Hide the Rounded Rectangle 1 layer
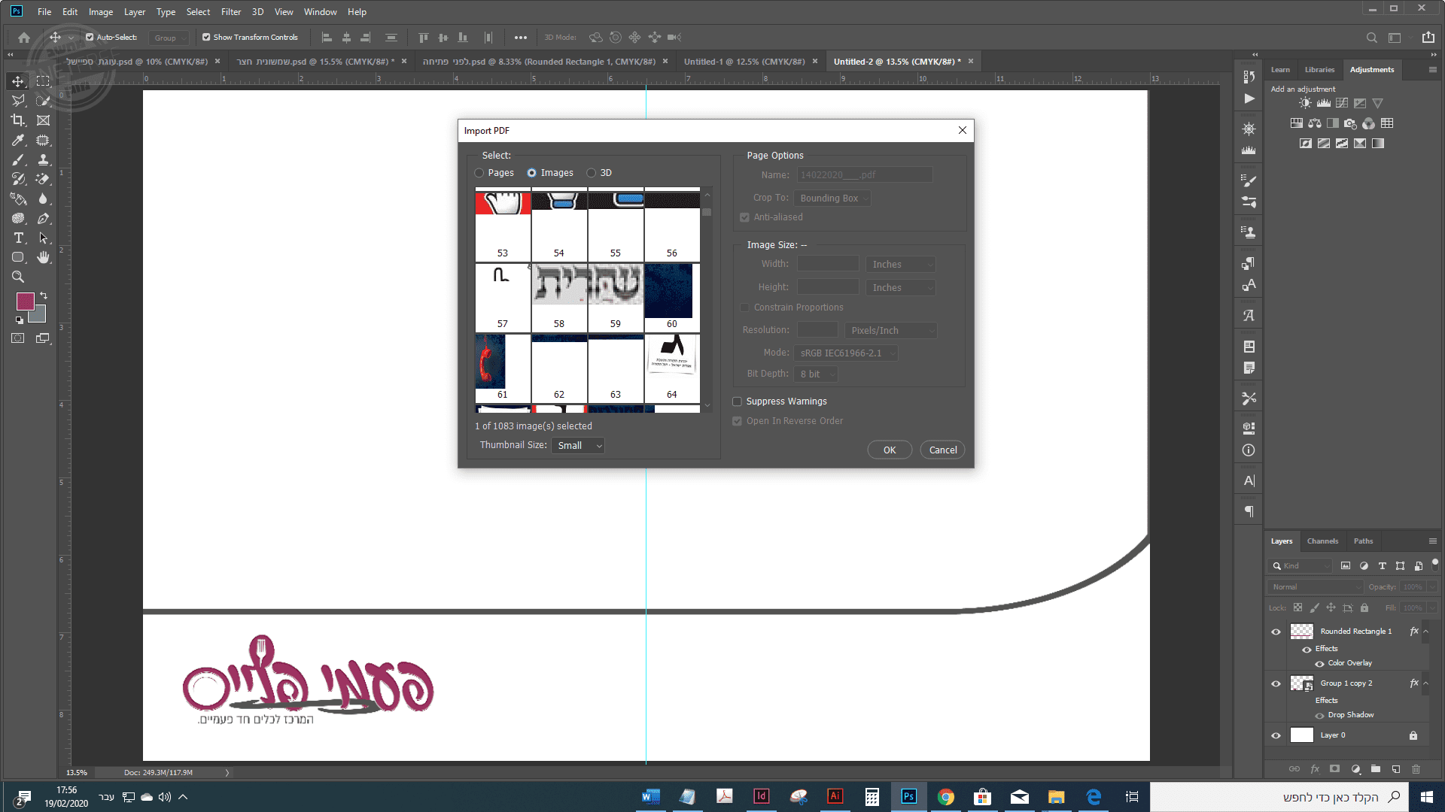1445x812 pixels. 1276,632
